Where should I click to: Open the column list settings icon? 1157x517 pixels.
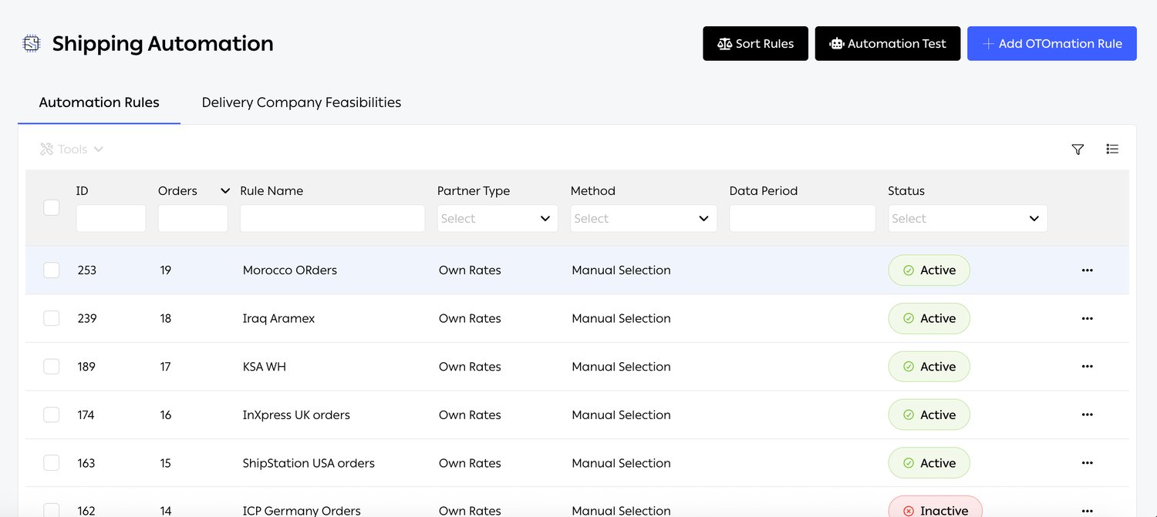coord(1111,149)
